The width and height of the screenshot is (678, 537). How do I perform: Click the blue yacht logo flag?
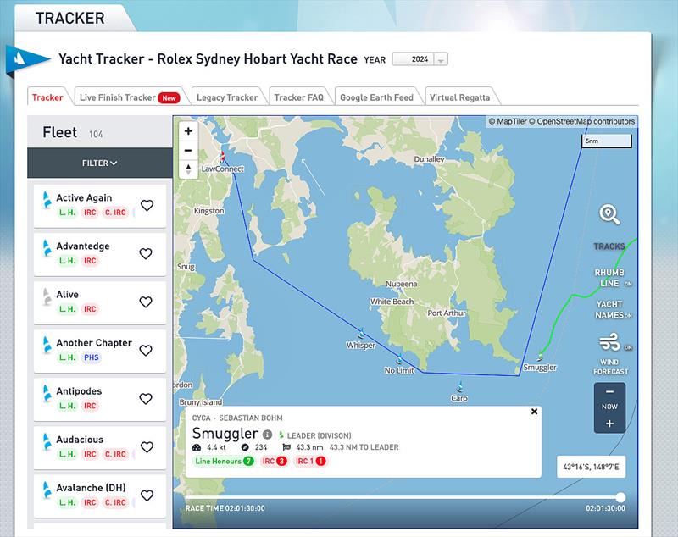pos(27,59)
